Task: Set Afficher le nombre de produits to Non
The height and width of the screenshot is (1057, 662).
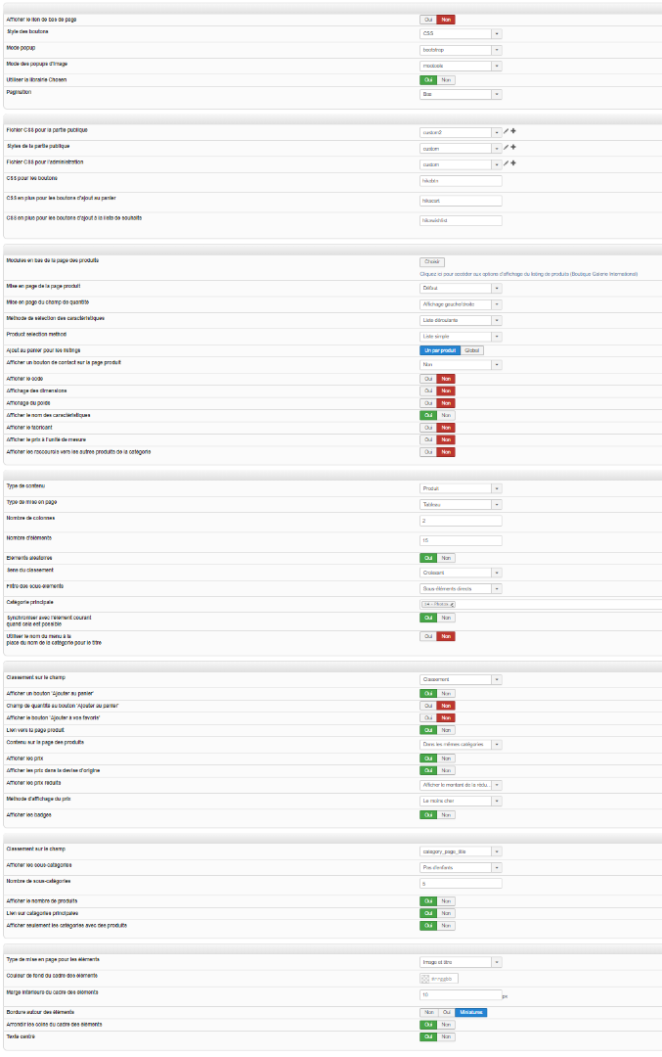Action: [446, 901]
